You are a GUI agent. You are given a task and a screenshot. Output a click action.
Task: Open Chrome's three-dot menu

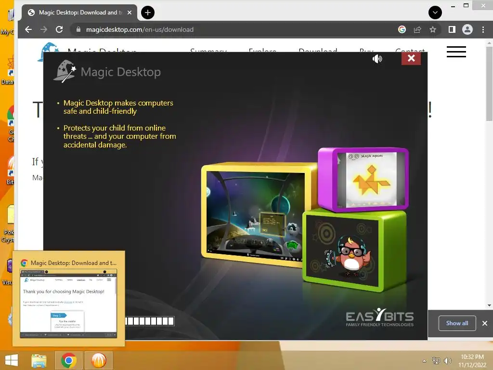(x=483, y=29)
